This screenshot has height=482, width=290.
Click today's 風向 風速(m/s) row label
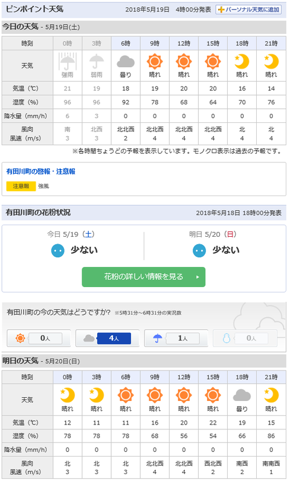[x=27, y=134]
